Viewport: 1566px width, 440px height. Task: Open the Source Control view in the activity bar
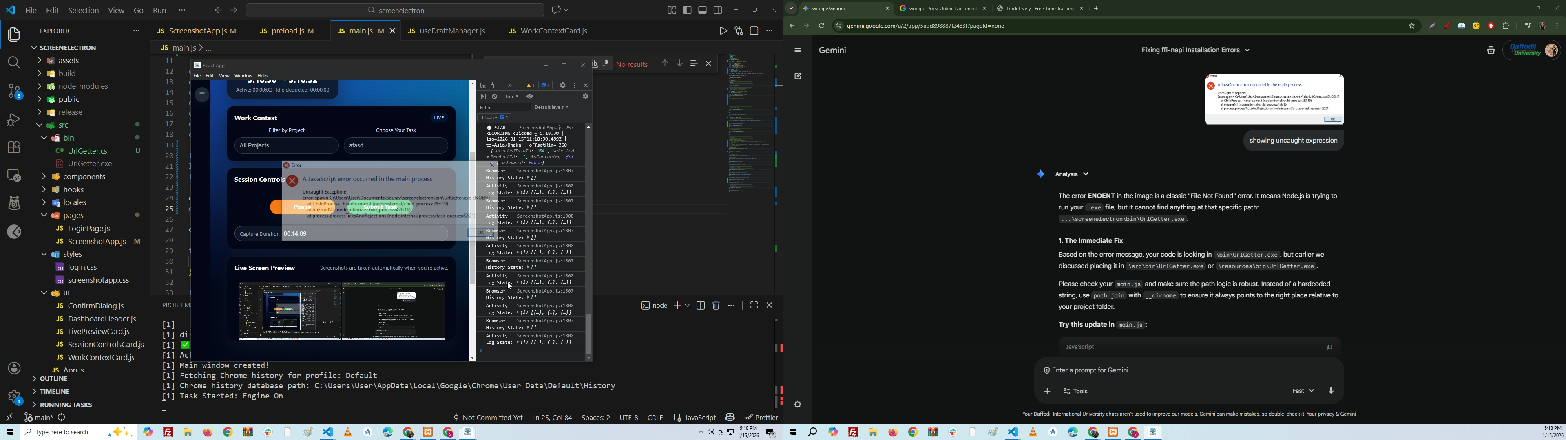(14, 91)
